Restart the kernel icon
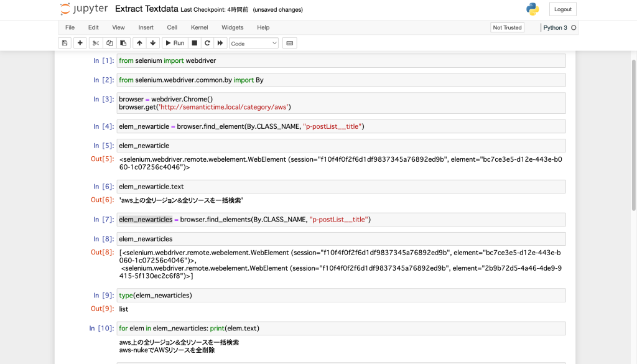637x364 pixels. tap(207, 43)
